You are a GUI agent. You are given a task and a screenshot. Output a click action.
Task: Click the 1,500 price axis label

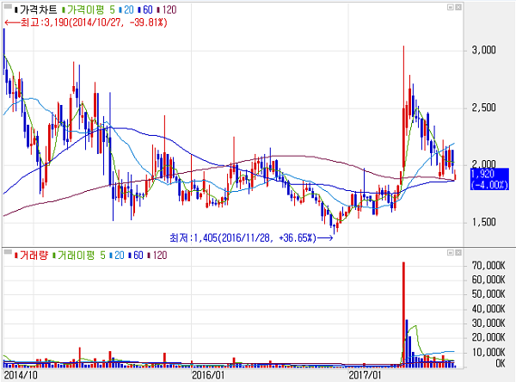click(x=483, y=222)
